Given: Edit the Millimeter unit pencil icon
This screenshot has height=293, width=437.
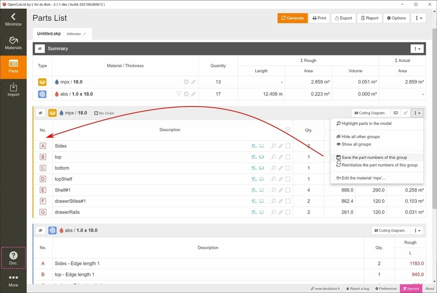Looking at the screenshot, I should click(x=85, y=34).
